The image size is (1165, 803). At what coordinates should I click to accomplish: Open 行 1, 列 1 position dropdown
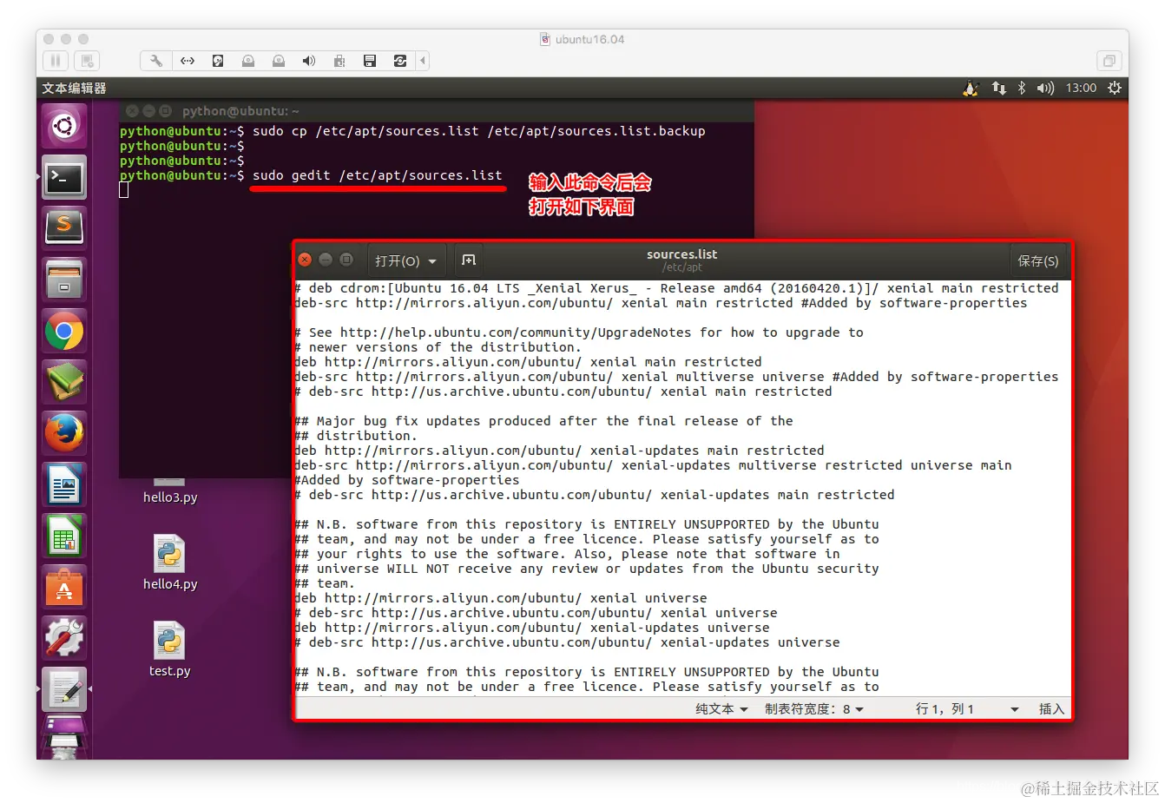point(967,709)
